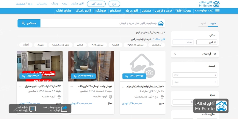This screenshot has height=119, width=238.
Task: Click the جستجو search button
Action: [29, 23]
